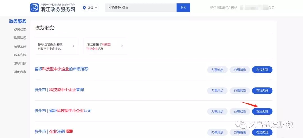The width and height of the screenshot is (303, 138).
Task: Open the 省级 region dropdown
Action: (x=90, y=8)
